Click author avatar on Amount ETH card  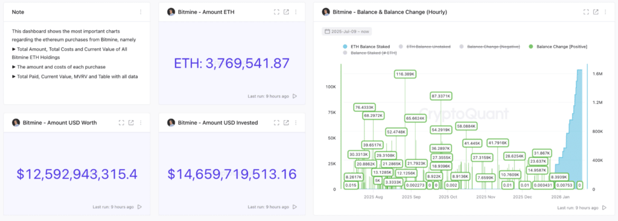pos(171,12)
